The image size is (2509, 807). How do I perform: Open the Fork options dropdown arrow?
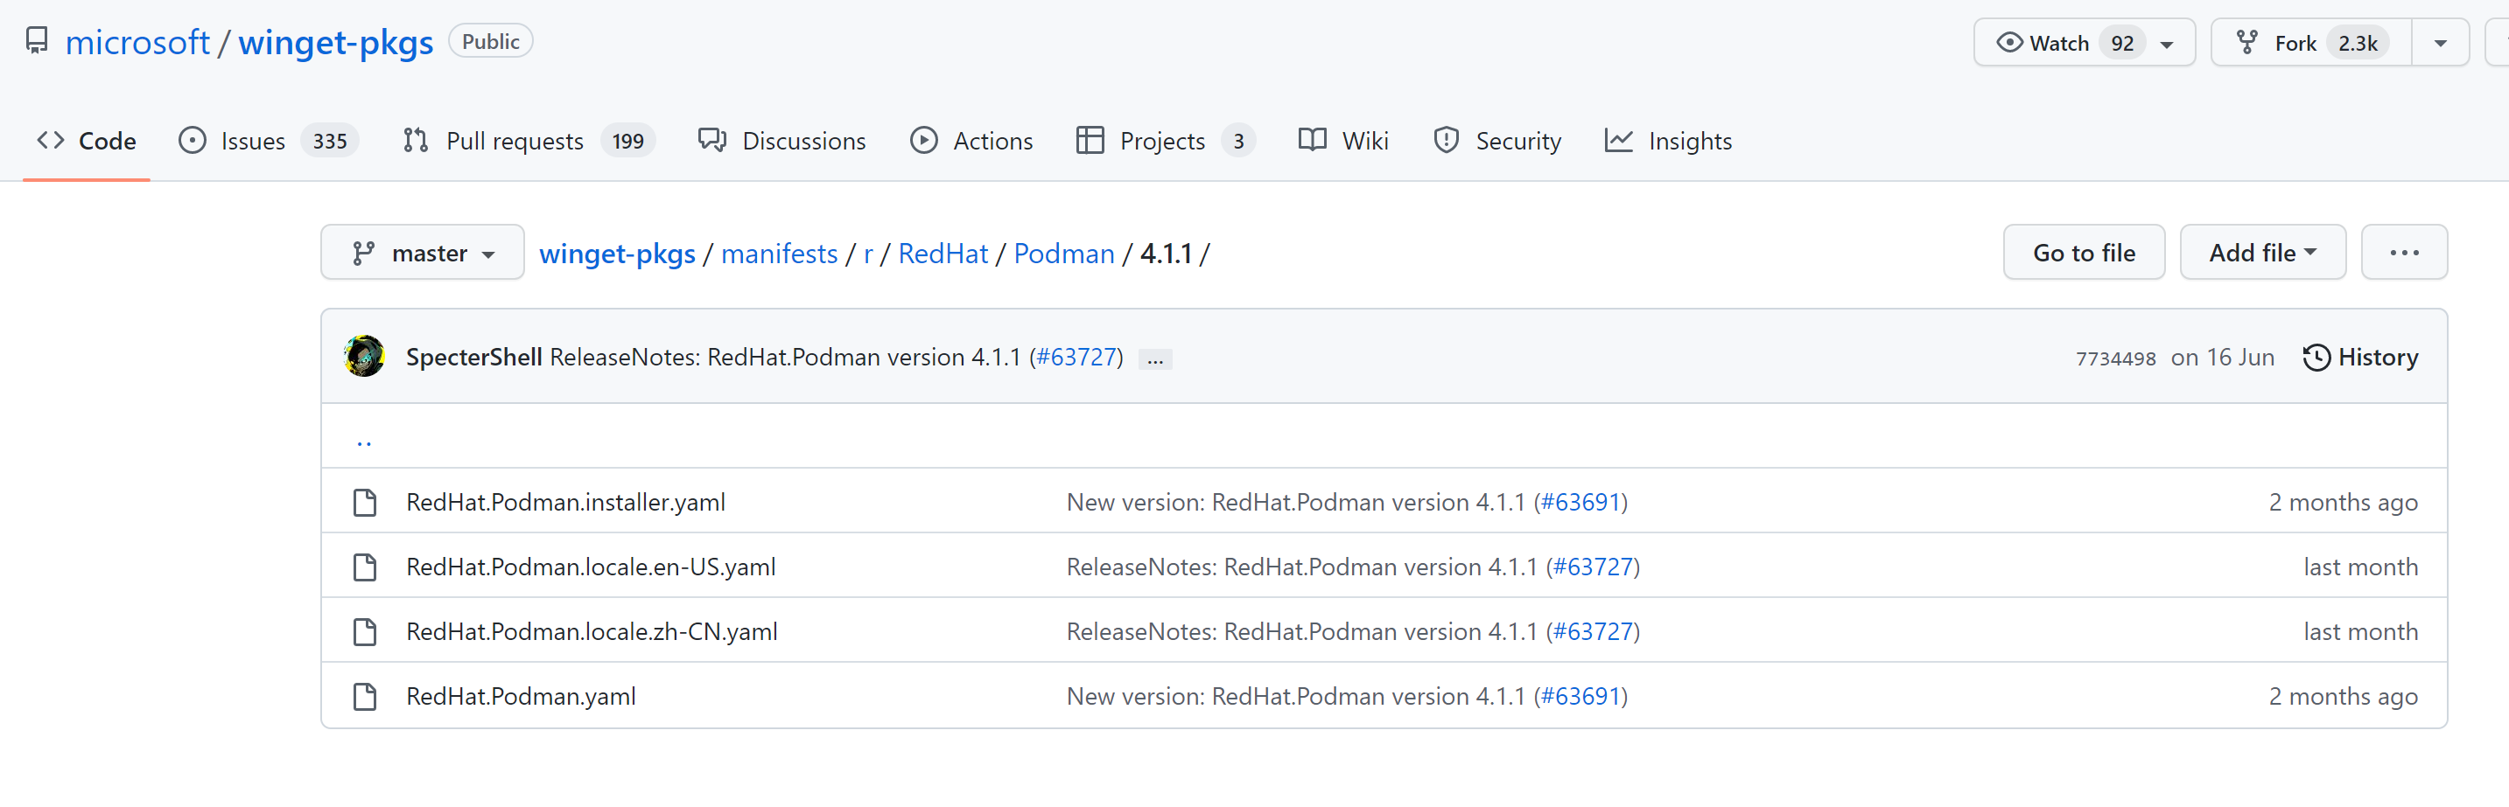(2441, 43)
